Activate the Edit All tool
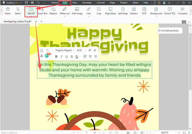 click(31, 11)
